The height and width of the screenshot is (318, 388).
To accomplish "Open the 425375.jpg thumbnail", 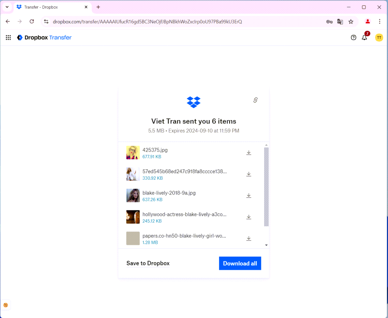I will click(133, 152).
